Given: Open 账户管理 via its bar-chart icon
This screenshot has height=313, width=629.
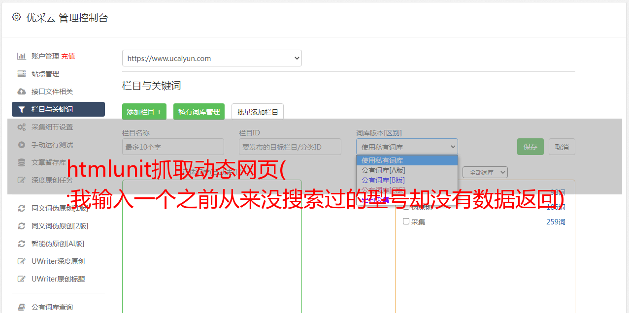Looking at the screenshot, I should tap(22, 56).
